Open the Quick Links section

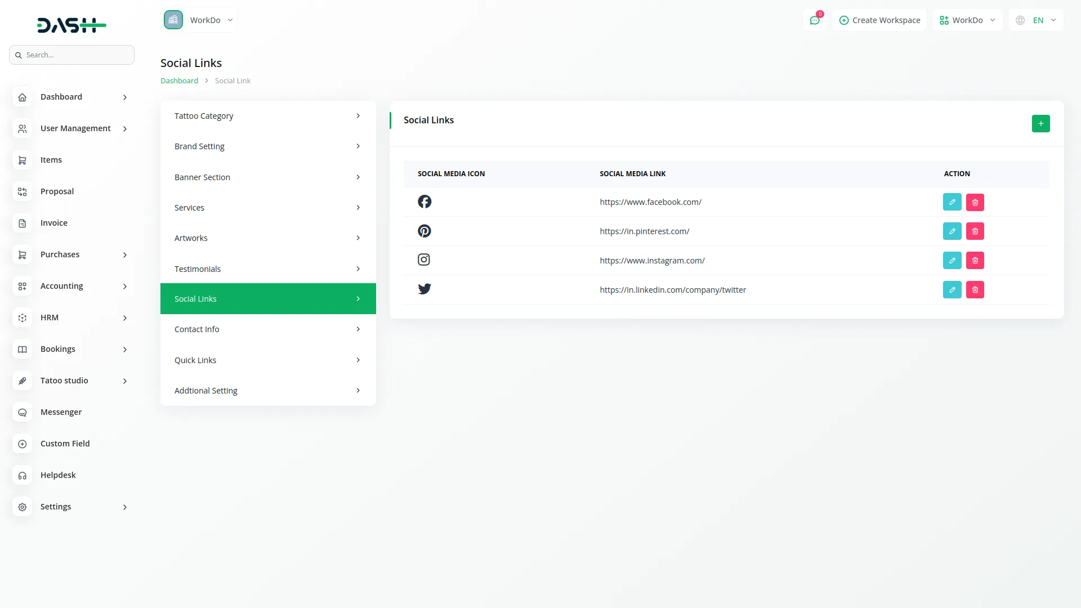268,360
